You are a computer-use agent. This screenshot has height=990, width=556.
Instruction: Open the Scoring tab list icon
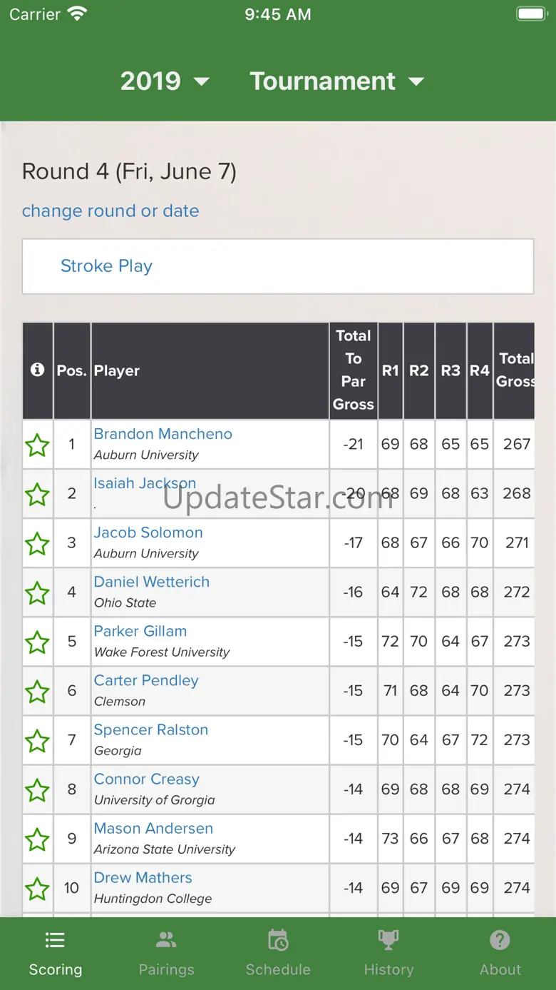[x=55, y=941]
